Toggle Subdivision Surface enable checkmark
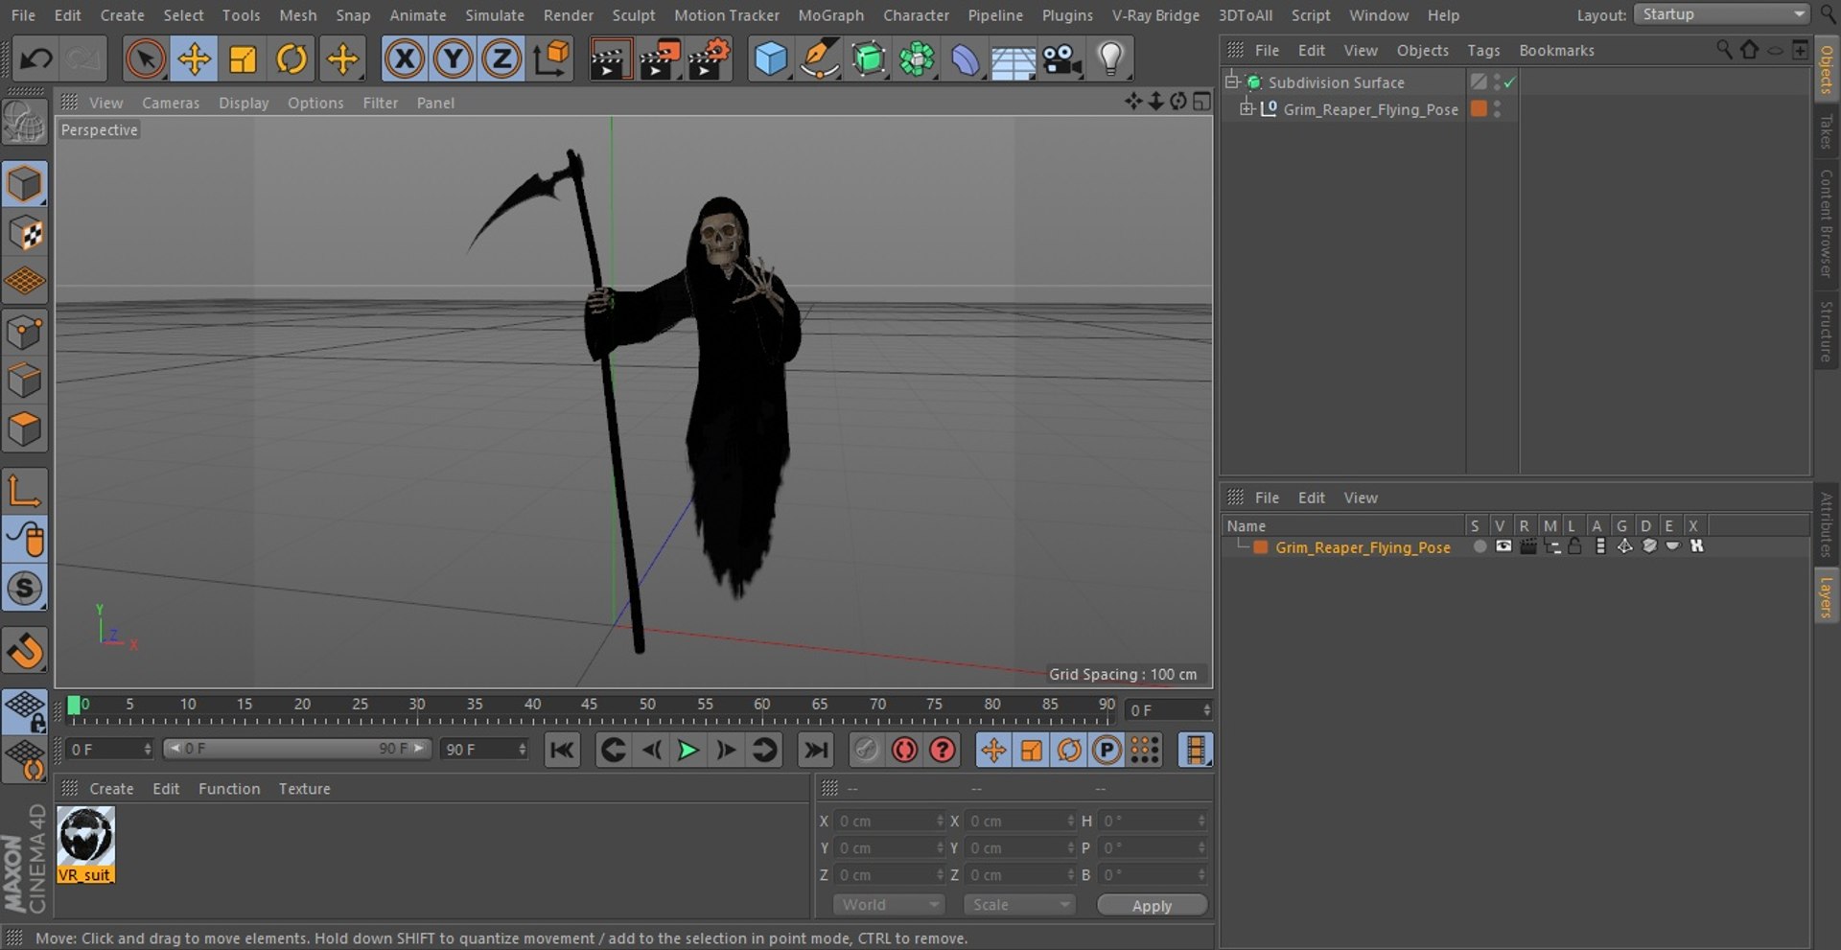The height and width of the screenshot is (950, 1841). click(x=1509, y=82)
